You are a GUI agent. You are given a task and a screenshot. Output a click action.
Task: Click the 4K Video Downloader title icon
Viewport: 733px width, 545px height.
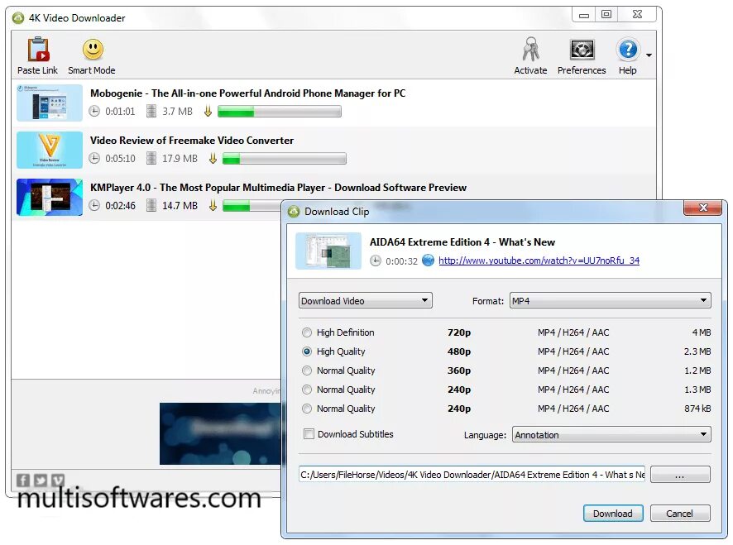18,17
